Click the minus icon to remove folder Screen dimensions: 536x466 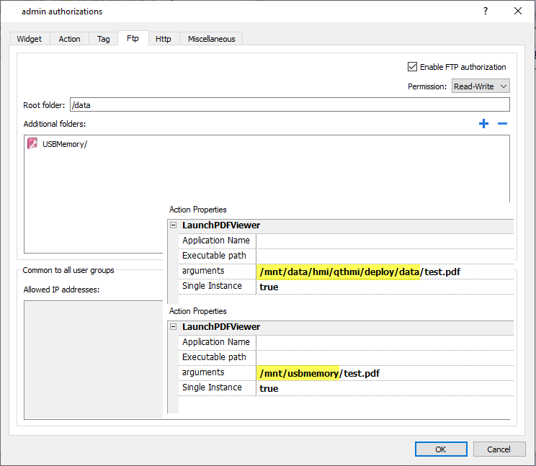click(502, 124)
